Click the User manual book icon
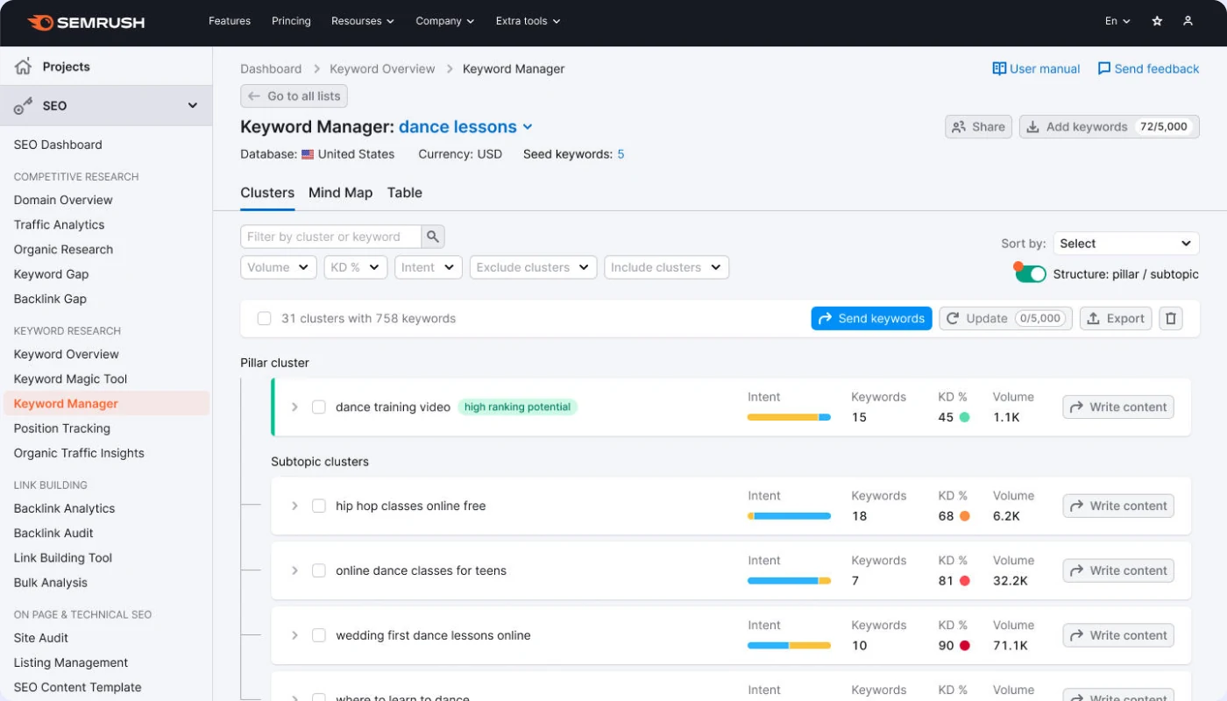This screenshot has height=701, width=1227. pos(999,68)
